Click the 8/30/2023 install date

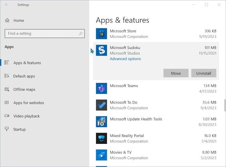[x=207, y=125]
